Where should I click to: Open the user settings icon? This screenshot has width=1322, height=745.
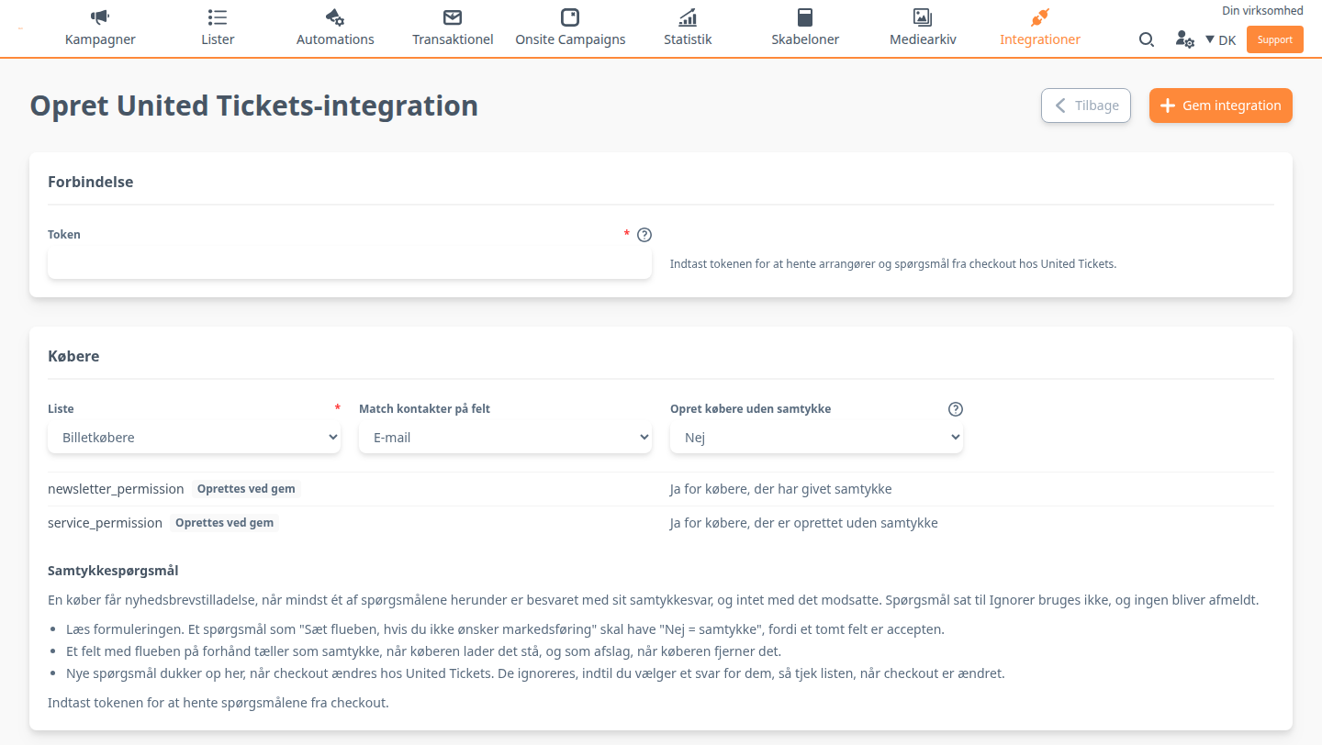[x=1184, y=39]
